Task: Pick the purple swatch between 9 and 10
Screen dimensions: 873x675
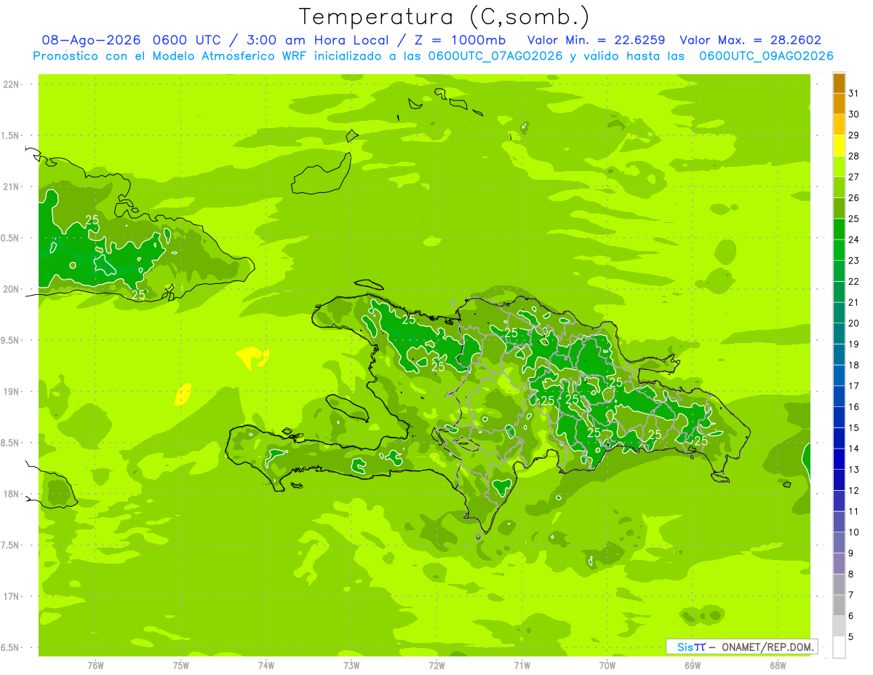Action: (839, 542)
